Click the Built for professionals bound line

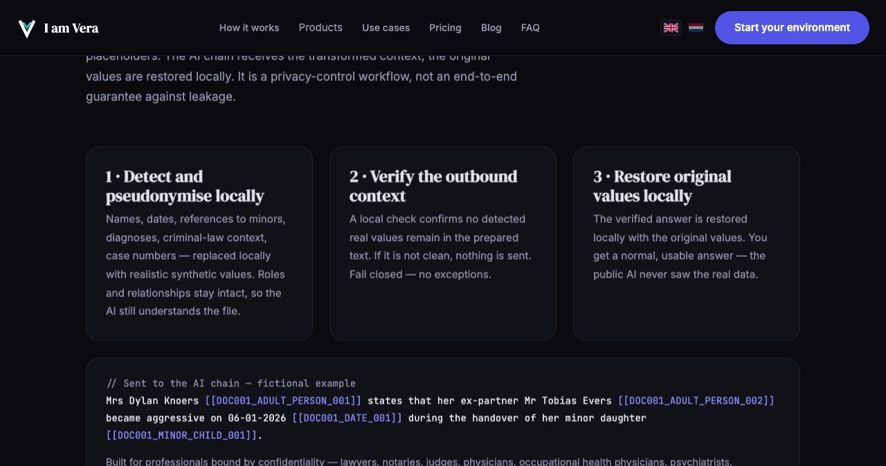click(x=419, y=461)
